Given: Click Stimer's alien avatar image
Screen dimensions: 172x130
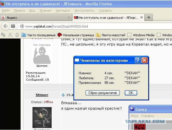Looking at the screenshot, I should coord(42,118).
